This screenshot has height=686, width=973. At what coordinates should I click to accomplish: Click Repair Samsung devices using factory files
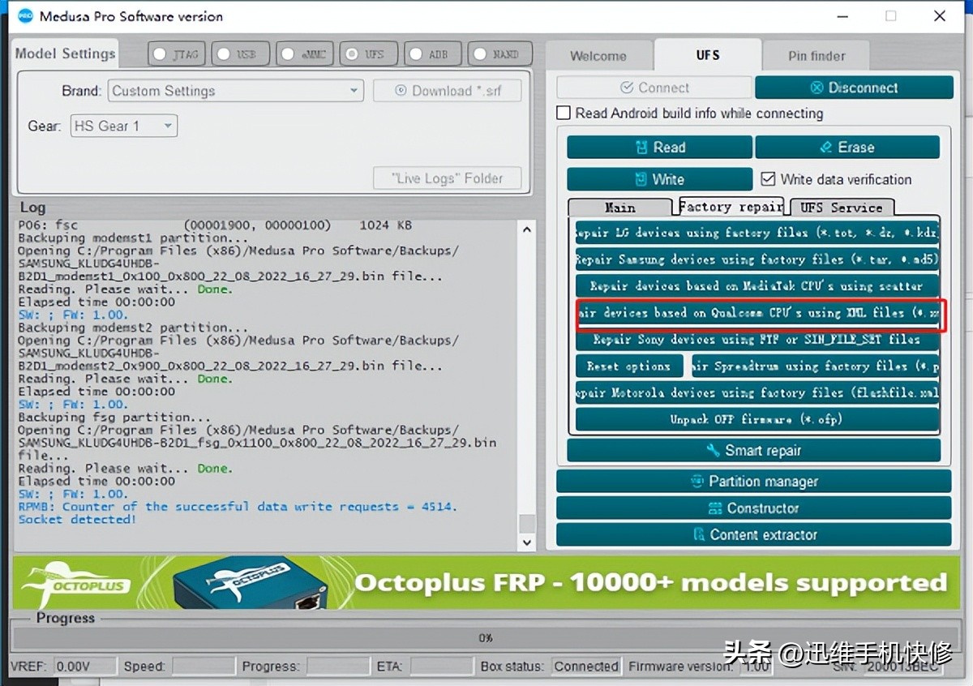click(757, 259)
